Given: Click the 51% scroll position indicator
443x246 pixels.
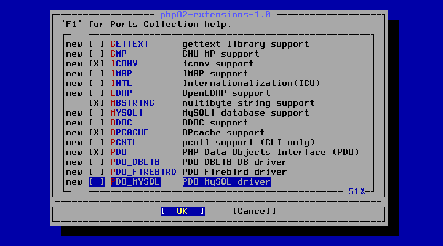Looking at the screenshot, I should [356, 191].
